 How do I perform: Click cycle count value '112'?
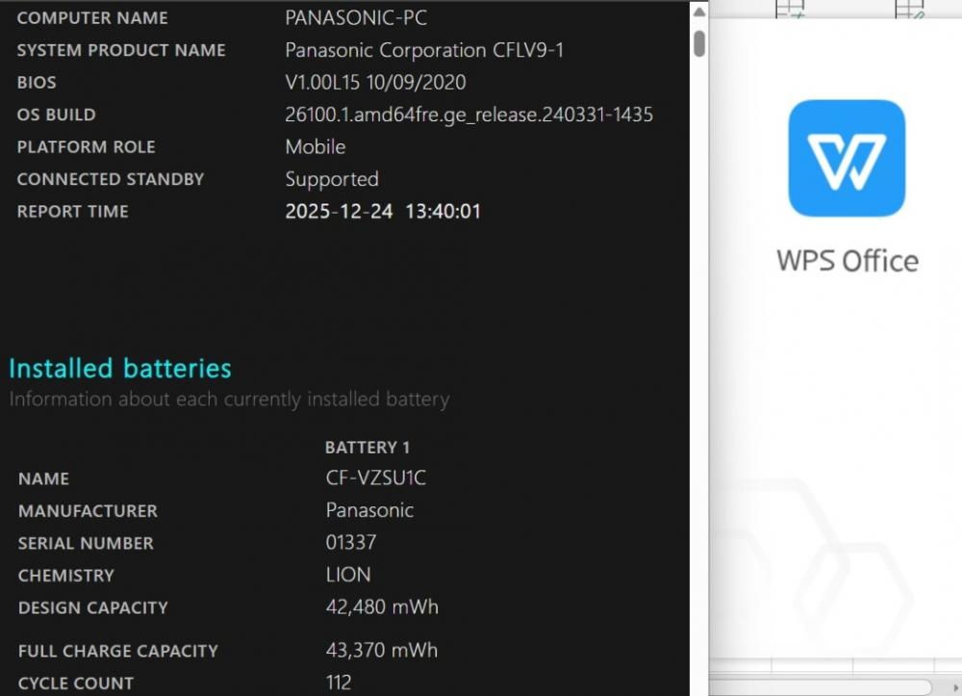[x=339, y=683]
